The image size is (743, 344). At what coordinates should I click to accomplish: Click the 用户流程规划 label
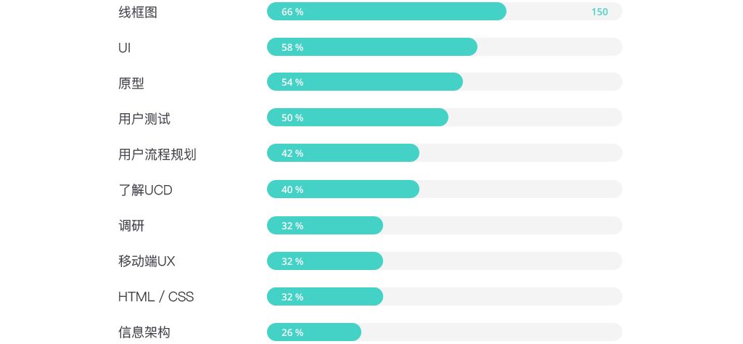[x=157, y=155]
